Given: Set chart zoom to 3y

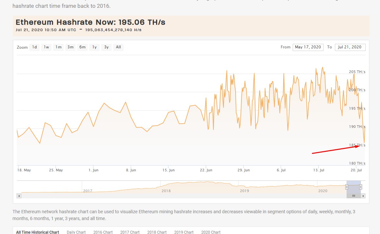Looking at the screenshot, I should click(106, 47).
